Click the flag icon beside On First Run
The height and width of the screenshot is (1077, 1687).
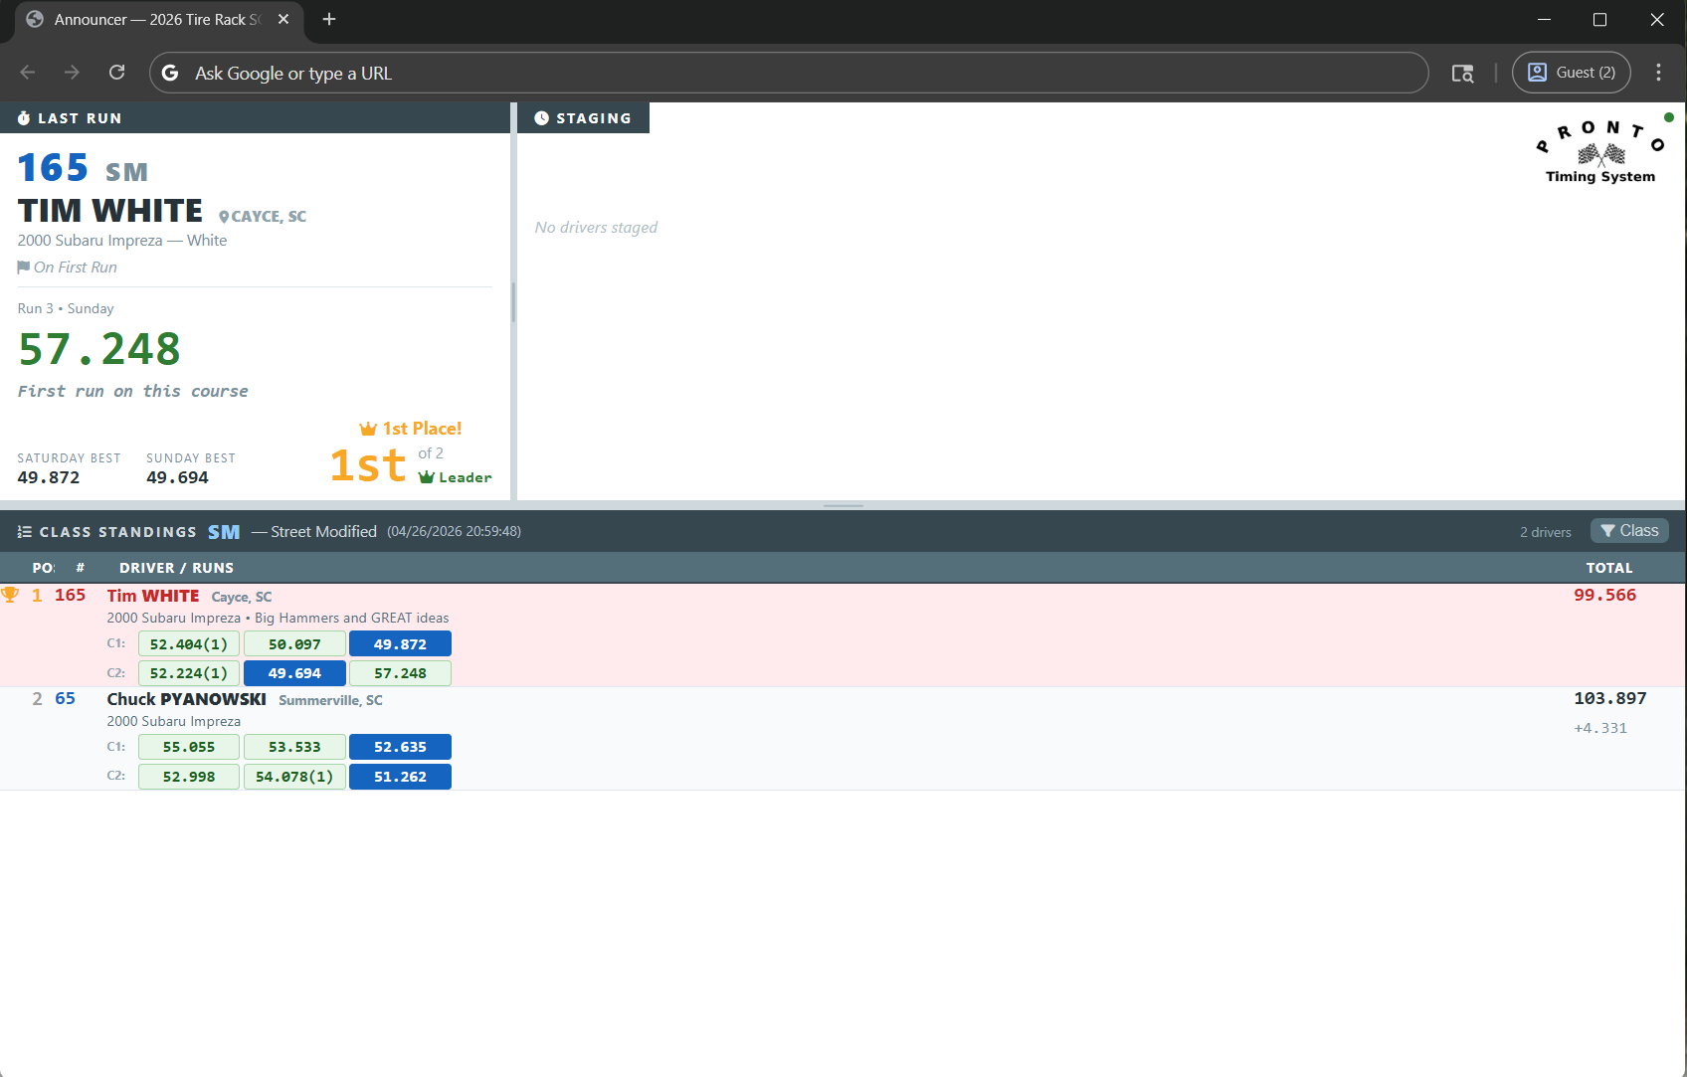pos(23,268)
